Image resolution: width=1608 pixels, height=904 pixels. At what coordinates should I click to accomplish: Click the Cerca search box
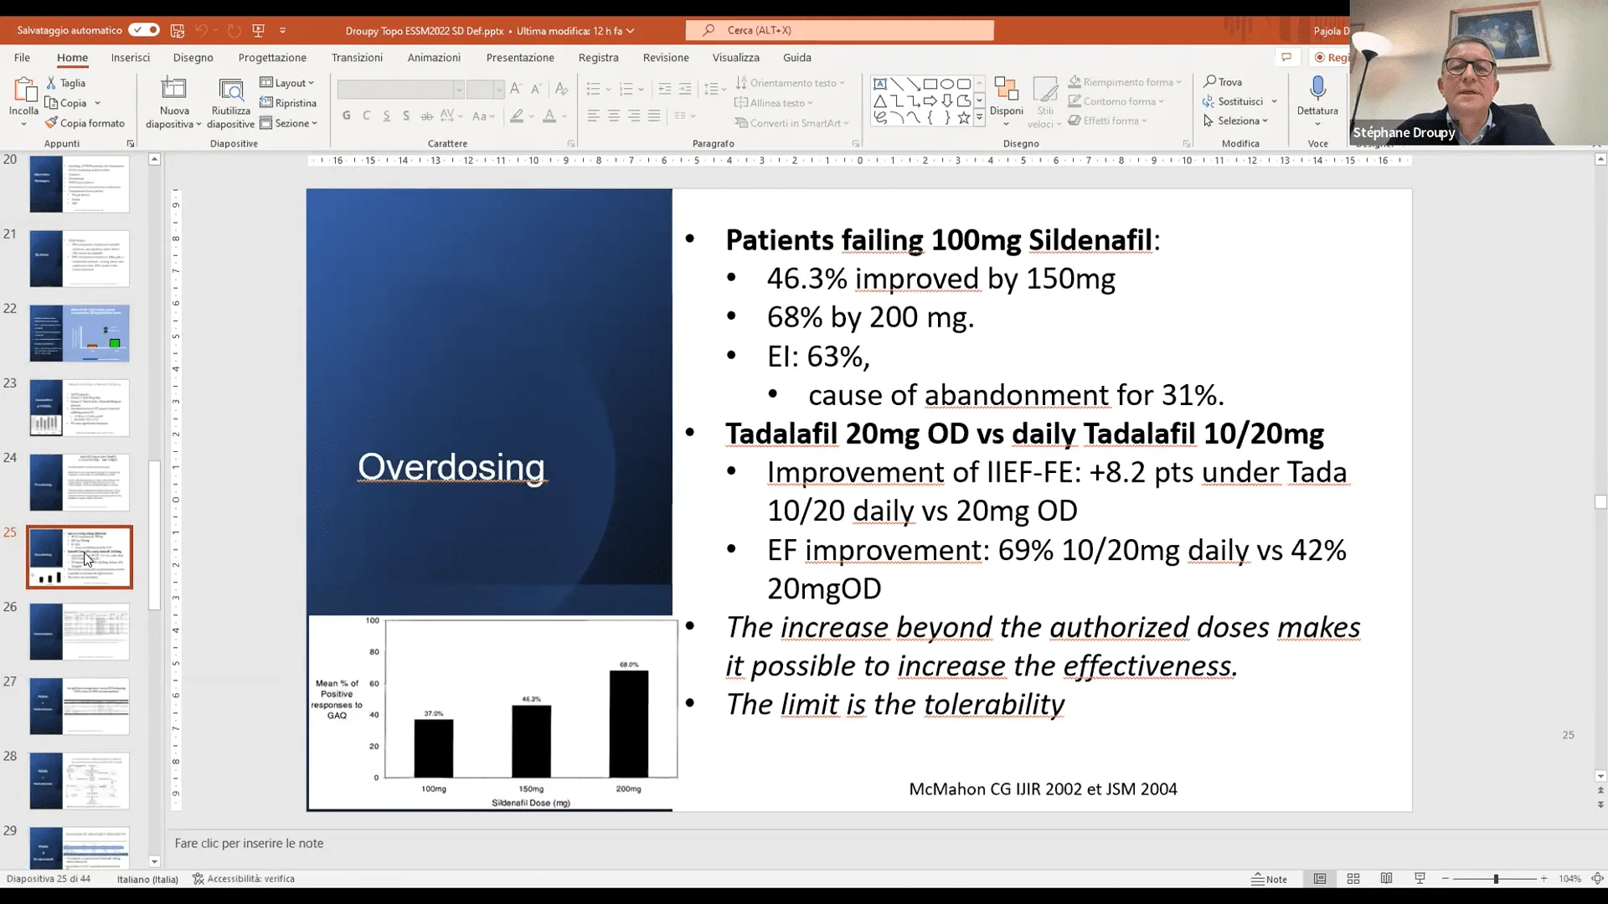pos(839,30)
